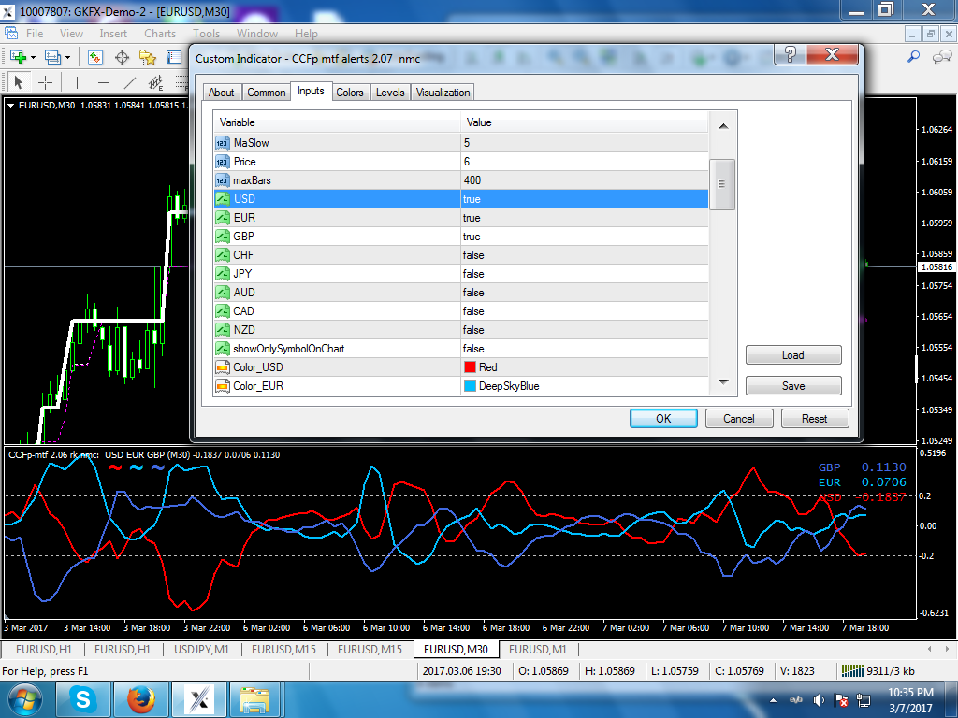The image size is (958, 718).
Task: Open Firefox from the taskbar
Action: click(141, 699)
